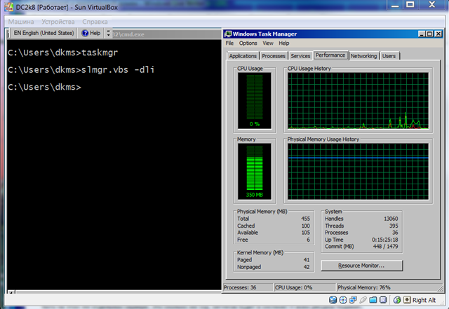Click the VirtualBox CD/DVD drive icon
449x309 pixels.
point(343,300)
